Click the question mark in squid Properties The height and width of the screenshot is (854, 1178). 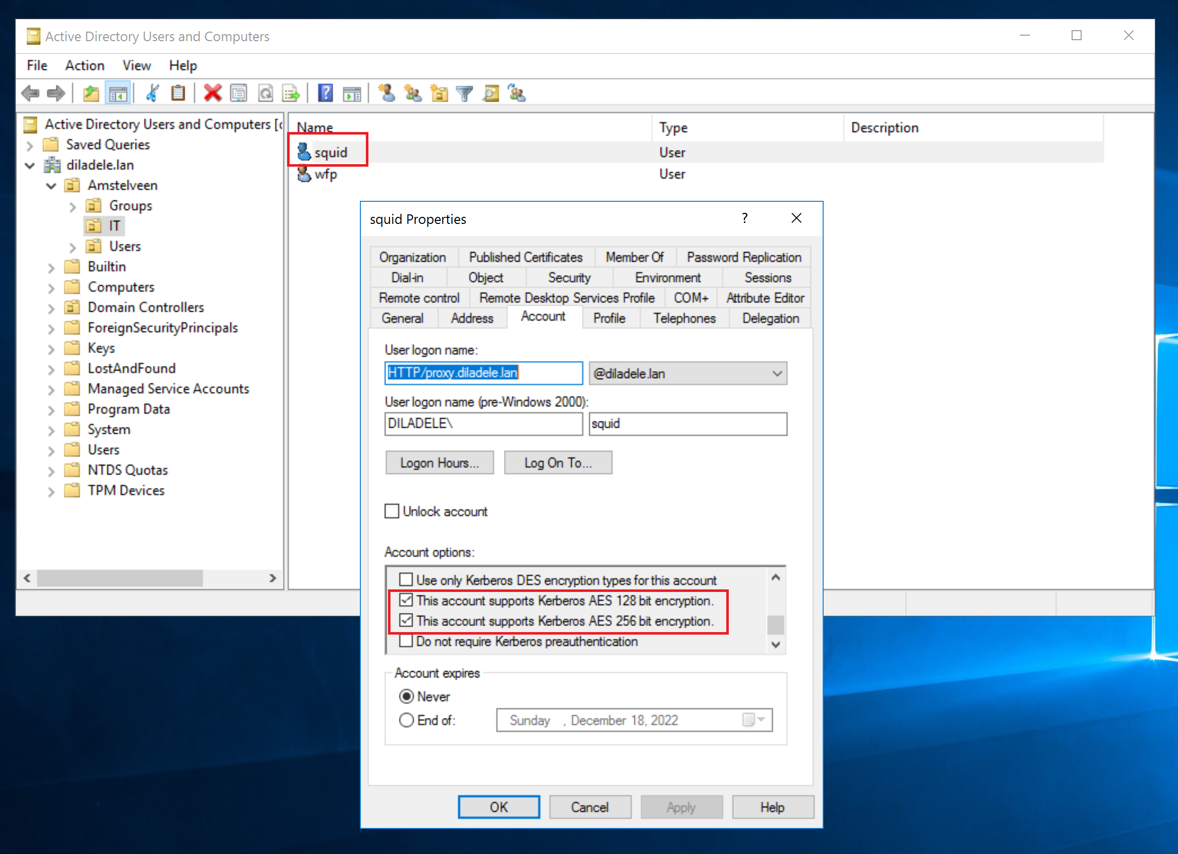point(745,218)
